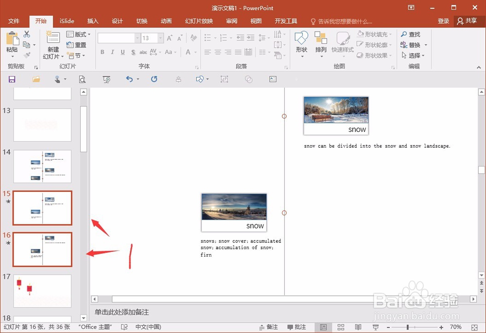Click Decrease Indent icon
The image size is (486, 333).
pos(240,38)
